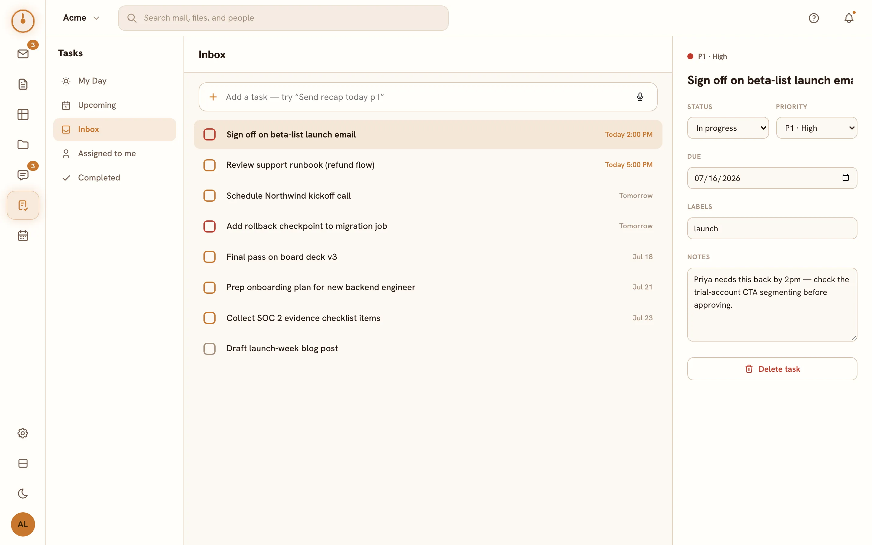872x545 pixels.
Task: Open the Files folder icon in sidebar
Action: click(23, 145)
